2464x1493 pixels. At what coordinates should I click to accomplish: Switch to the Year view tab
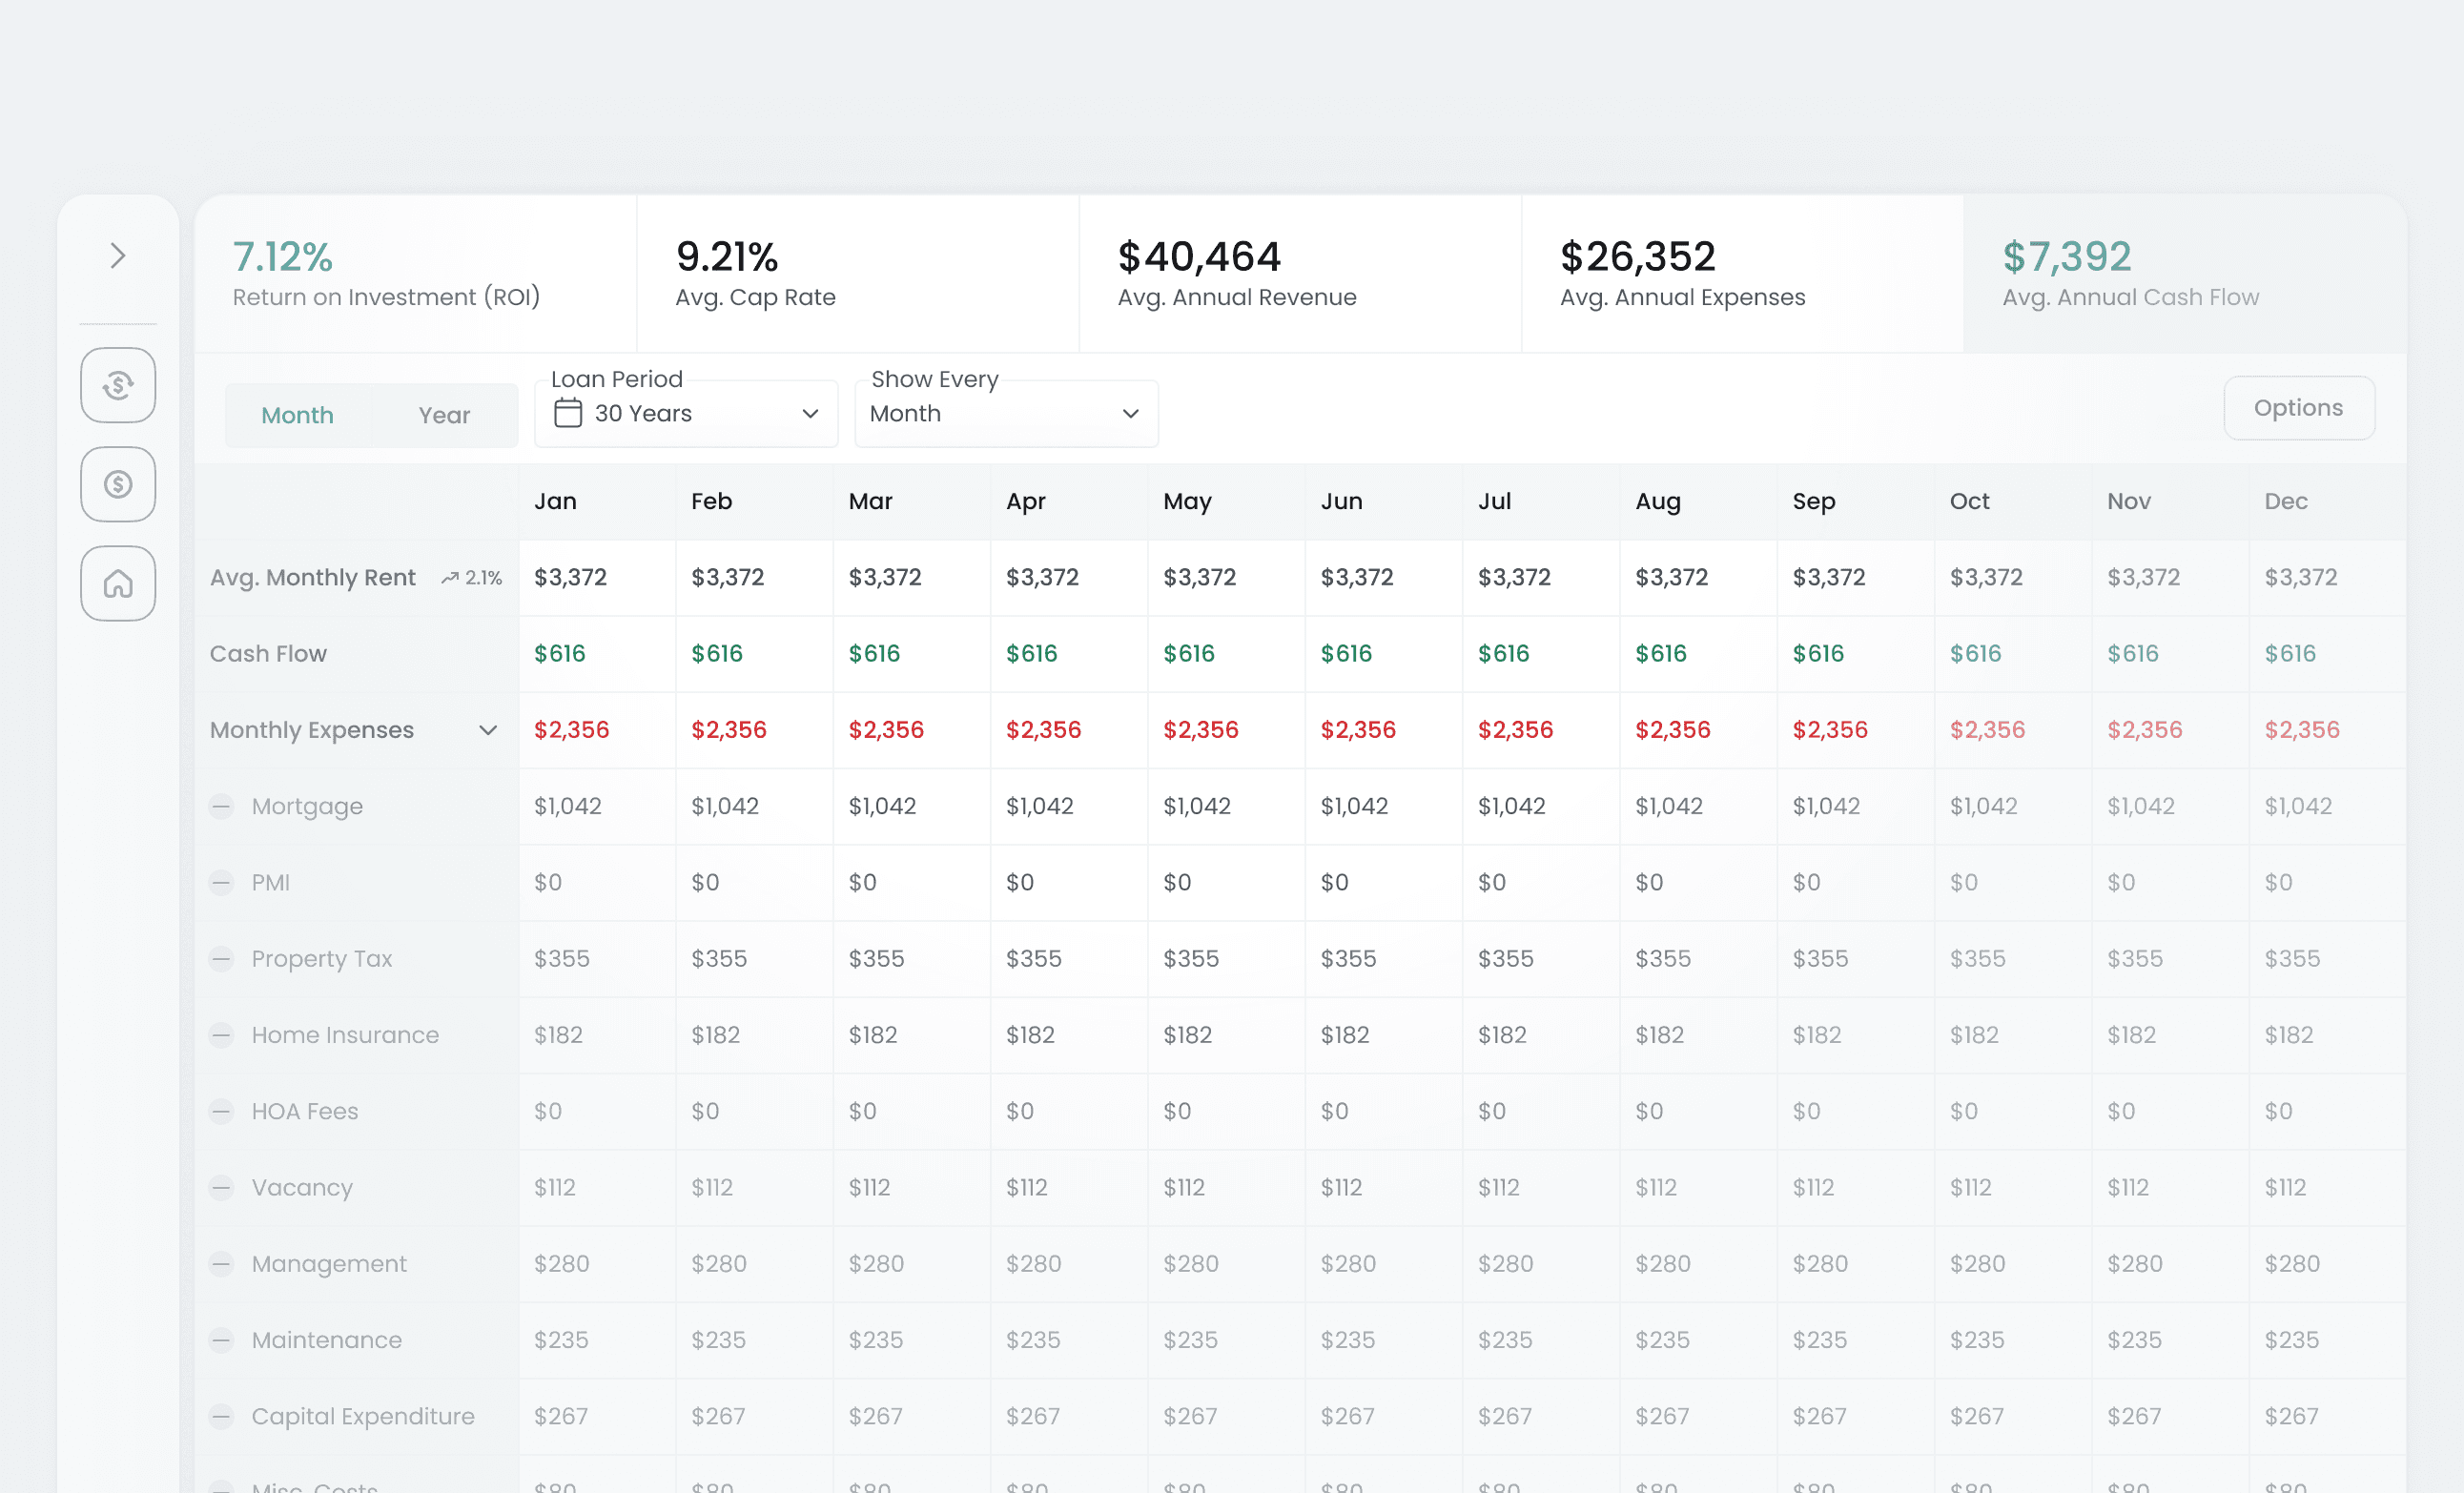point(444,415)
